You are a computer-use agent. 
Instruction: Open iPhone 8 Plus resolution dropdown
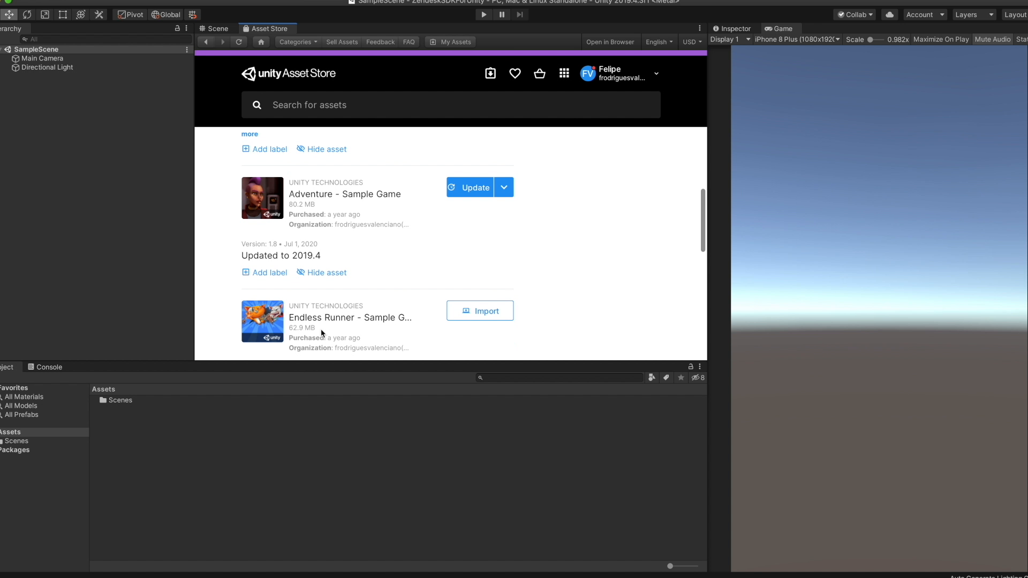click(x=797, y=39)
